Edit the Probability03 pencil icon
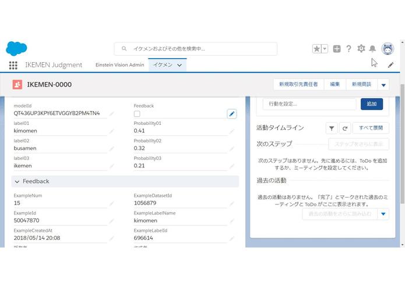Image resolution: width=405 pixels, height=287 pixels. pos(232,166)
